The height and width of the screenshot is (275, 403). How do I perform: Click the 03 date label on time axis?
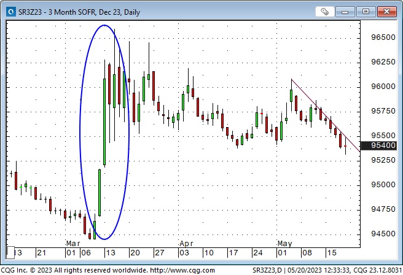point(184,253)
